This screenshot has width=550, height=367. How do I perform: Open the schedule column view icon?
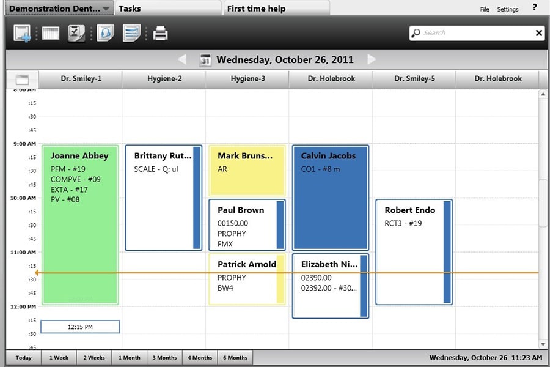tap(51, 34)
